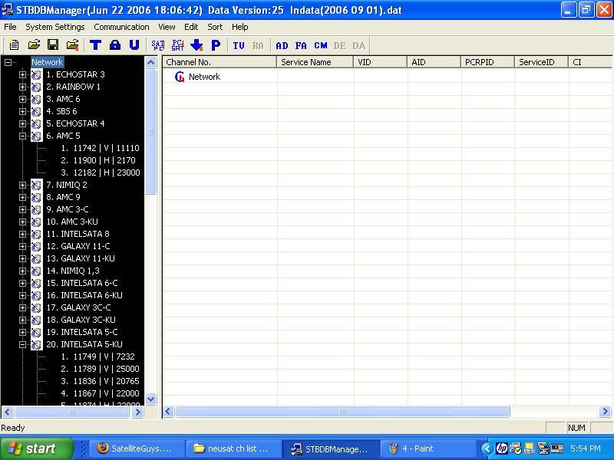This screenshot has height=460, width=614.
Task: Switch to SatelliteGuys taskbar window
Action: point(137,449)
